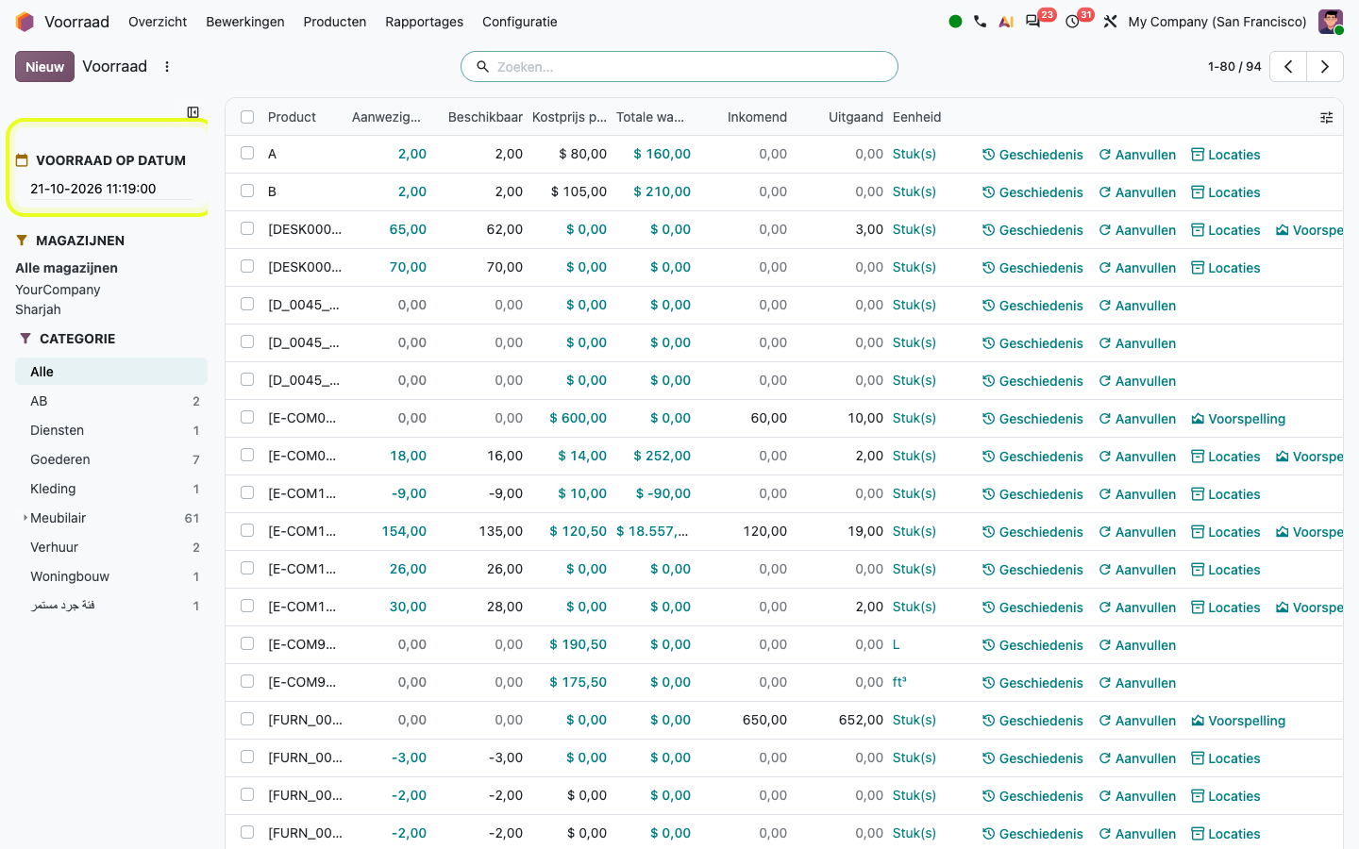Open Voorspelling in the 650,00 inkomend row

tap(1238, 721)
